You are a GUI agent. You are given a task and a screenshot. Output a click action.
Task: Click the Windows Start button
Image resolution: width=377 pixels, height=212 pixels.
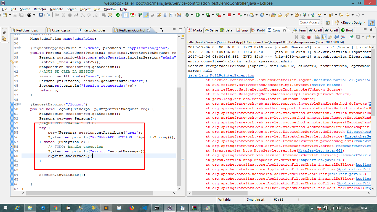click(5, 208)
